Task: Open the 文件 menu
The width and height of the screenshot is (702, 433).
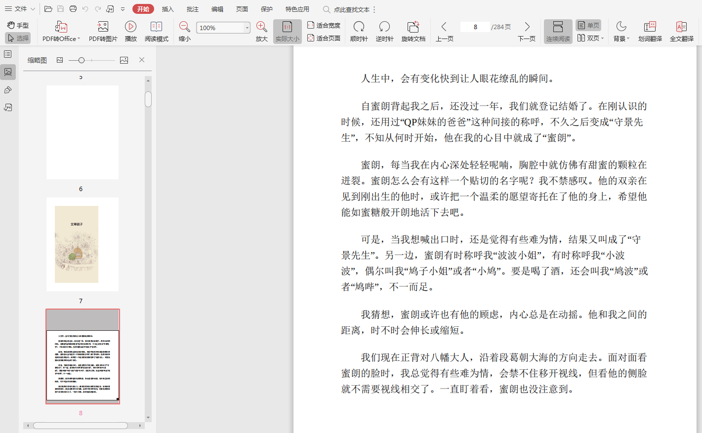Action: pyautogui.click(x=20, y=9)
